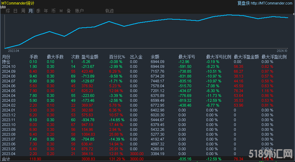Viewport: 295px width, 162px height.
Task: Select the 2024.10 month row
Action: [x=9, y=66]
